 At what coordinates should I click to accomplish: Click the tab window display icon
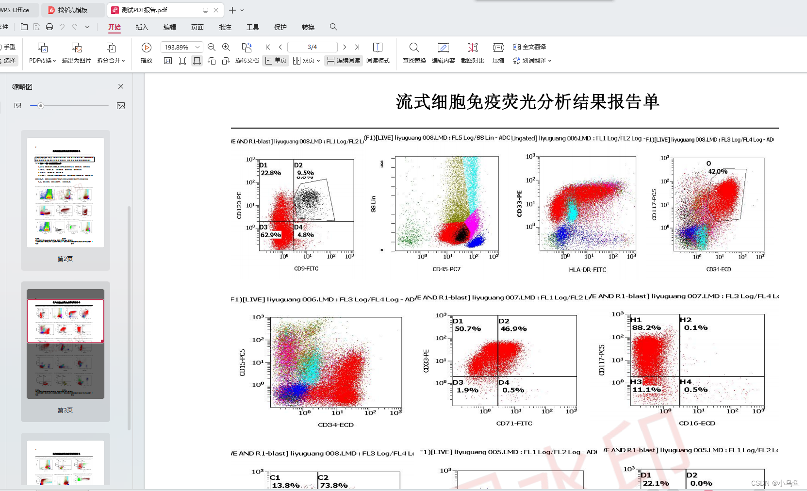[205, 10]
